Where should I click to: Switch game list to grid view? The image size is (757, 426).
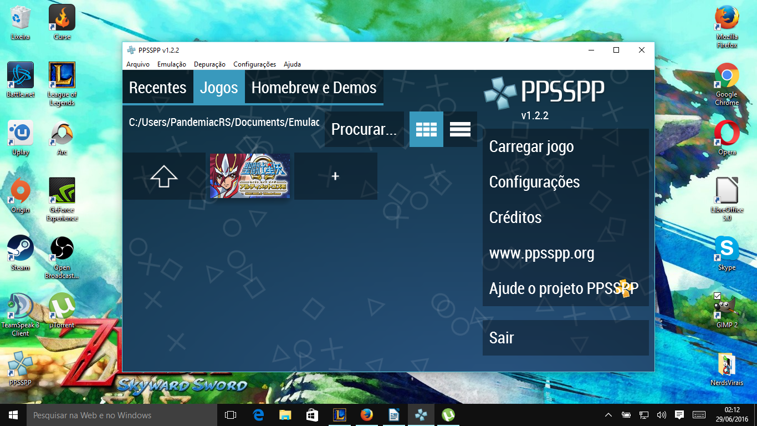pos(426,129)
